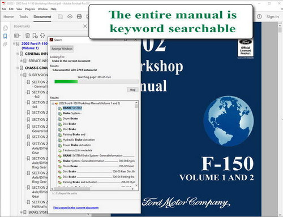Click the Delete bookmark trash icon

click(28, 36)
